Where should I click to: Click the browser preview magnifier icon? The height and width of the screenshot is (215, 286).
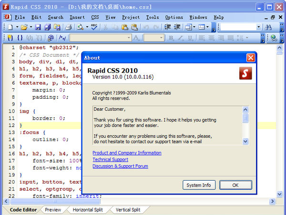tap(80, 27)
